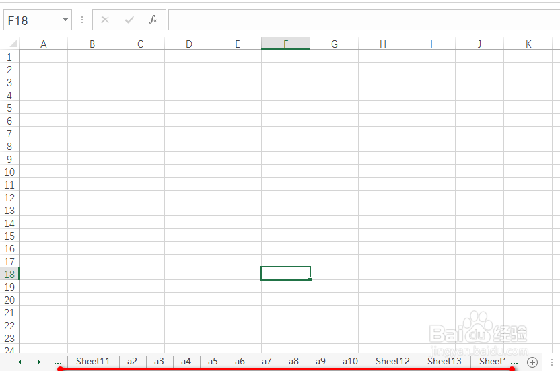
Task: Select column K header
Action: (x=528, y=44)
